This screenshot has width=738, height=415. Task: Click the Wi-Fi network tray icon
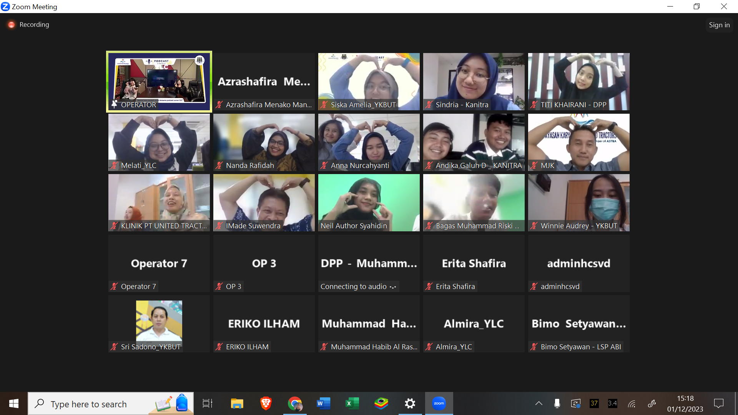click(632, 403)
